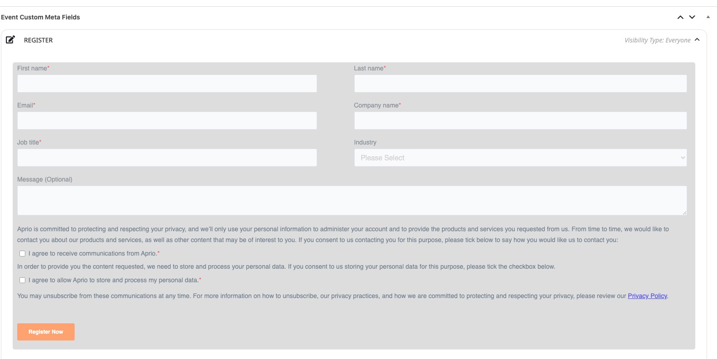
Task: Click the Visibility Type: Everyone label
Action: 657,40
